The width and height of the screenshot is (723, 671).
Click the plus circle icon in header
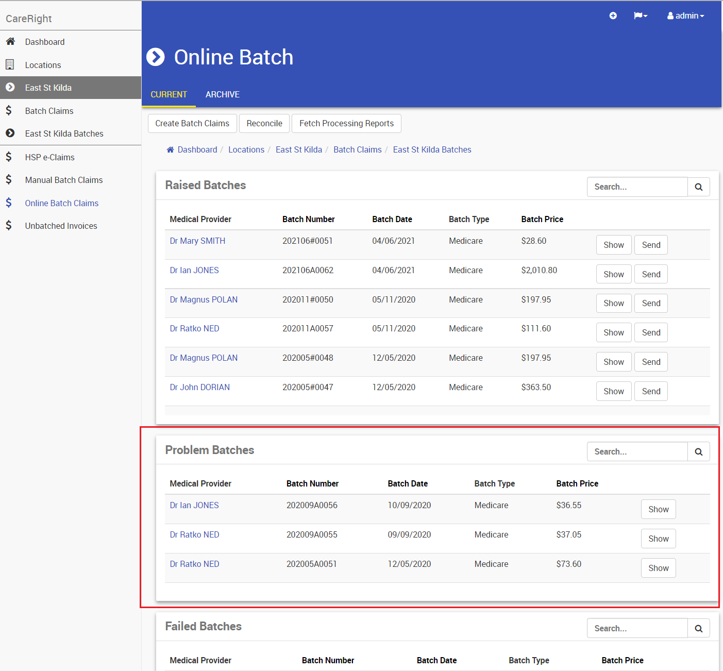613,16
